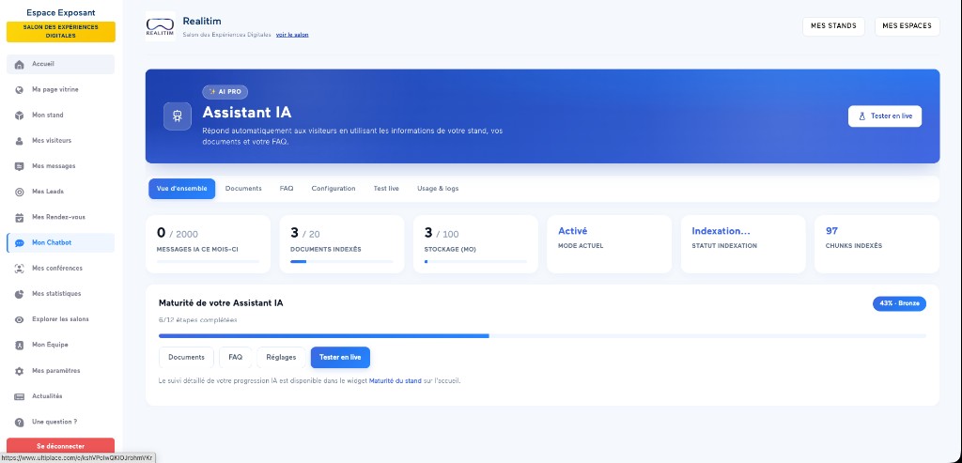
Task: Open the Configuration tab
Action: [x=334, y=189]
